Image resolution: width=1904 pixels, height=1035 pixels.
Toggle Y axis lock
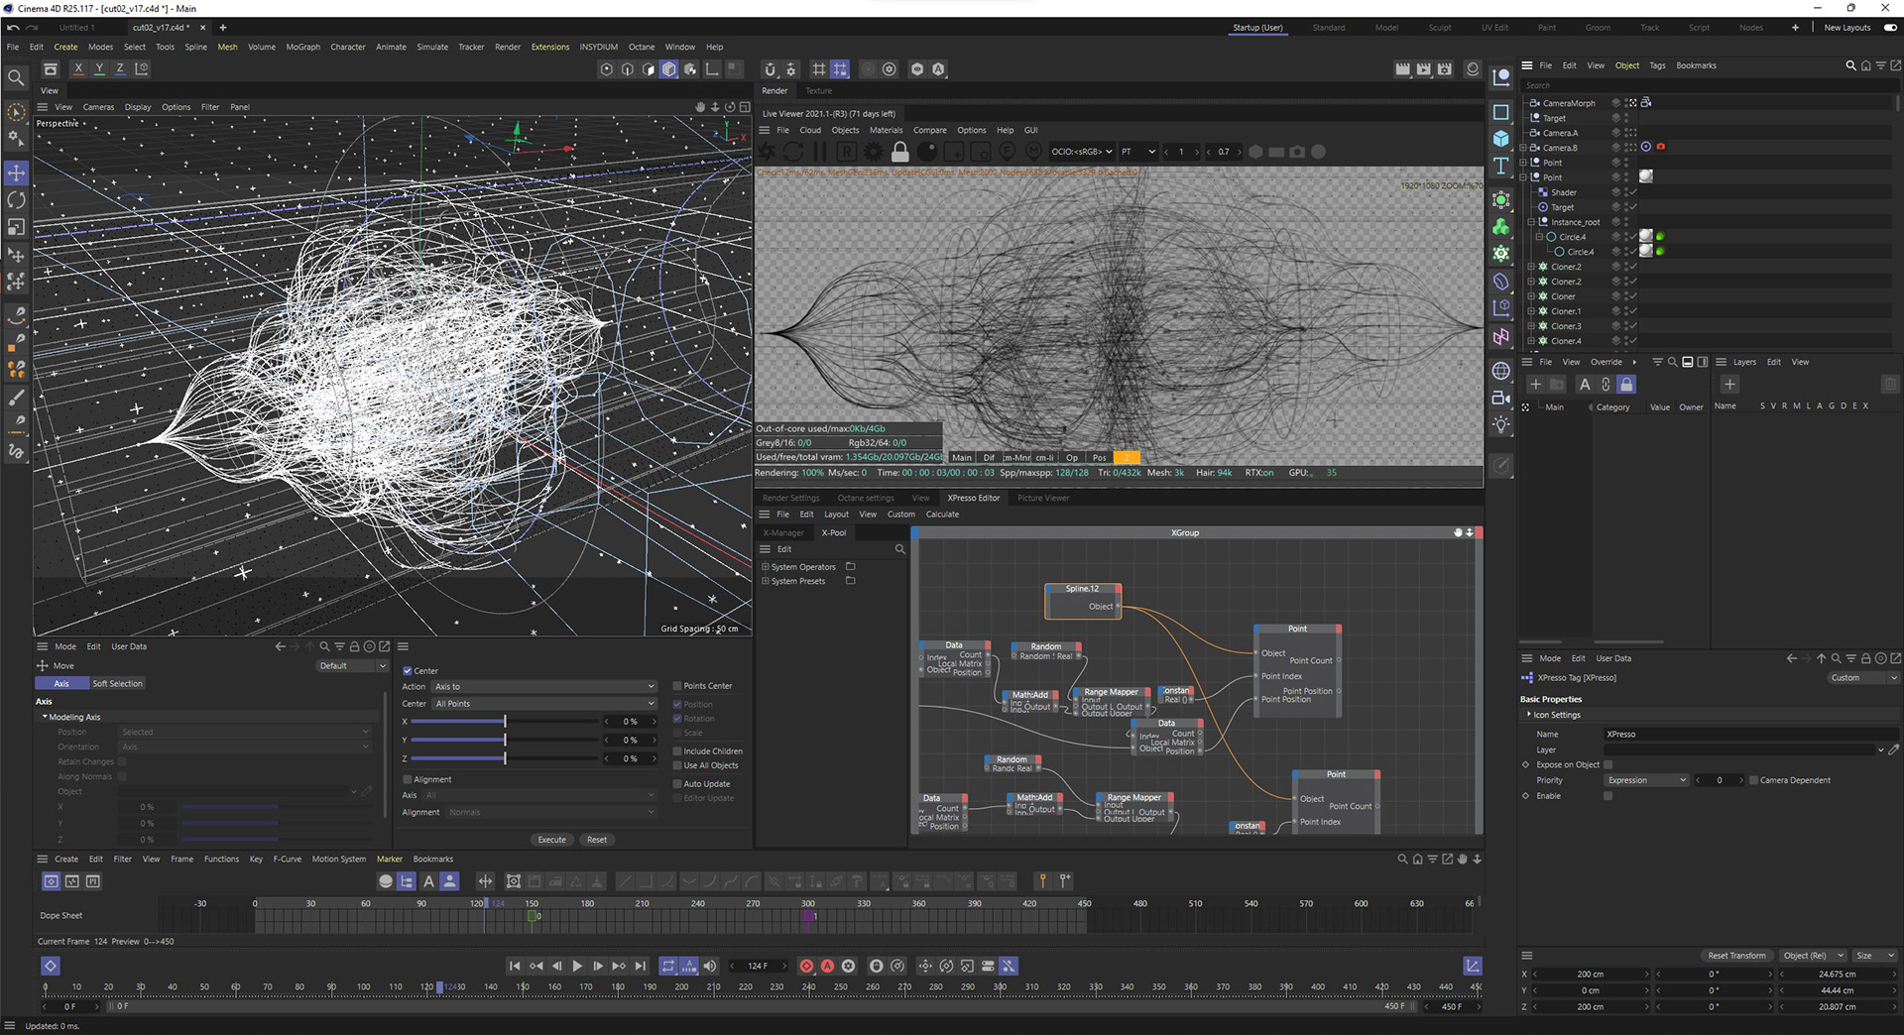99,69
